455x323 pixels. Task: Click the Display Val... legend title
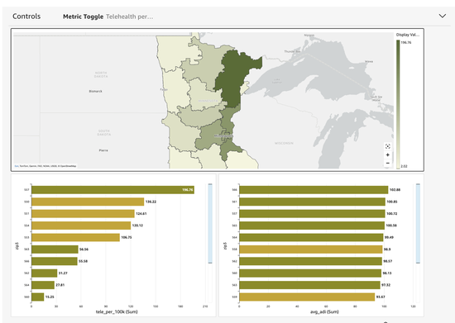coord(408,35)
